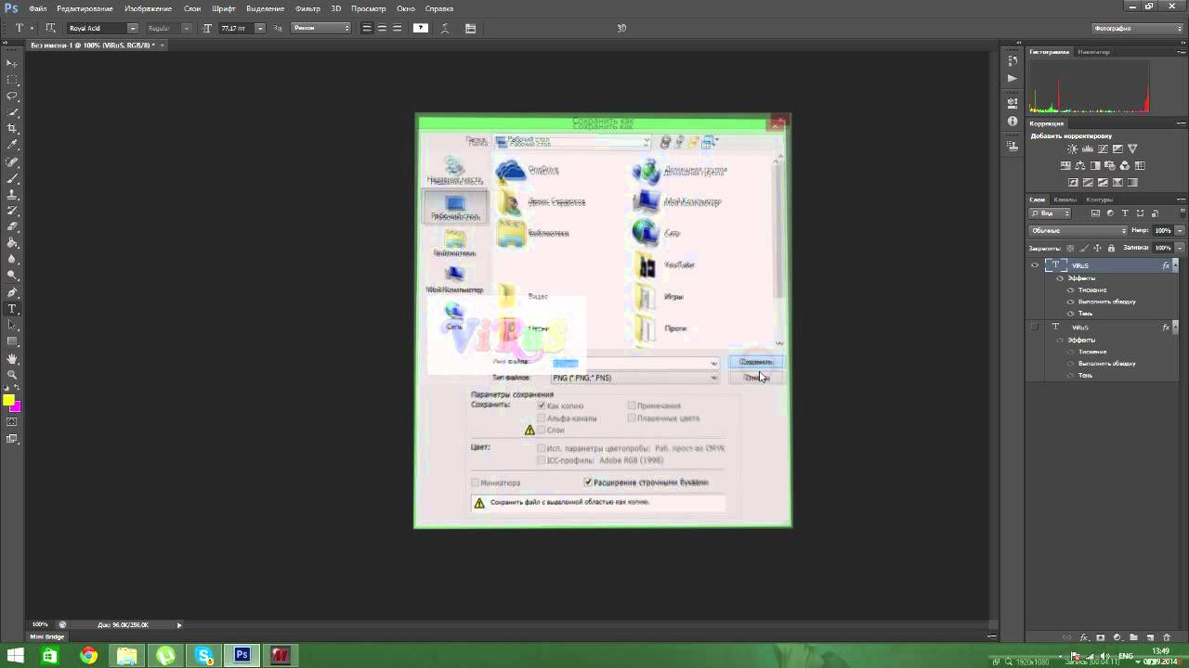The image size is (1189, 668).
Task: Toggle 'Расширение строчными буквами' checkbox
Action: [588, 482]
